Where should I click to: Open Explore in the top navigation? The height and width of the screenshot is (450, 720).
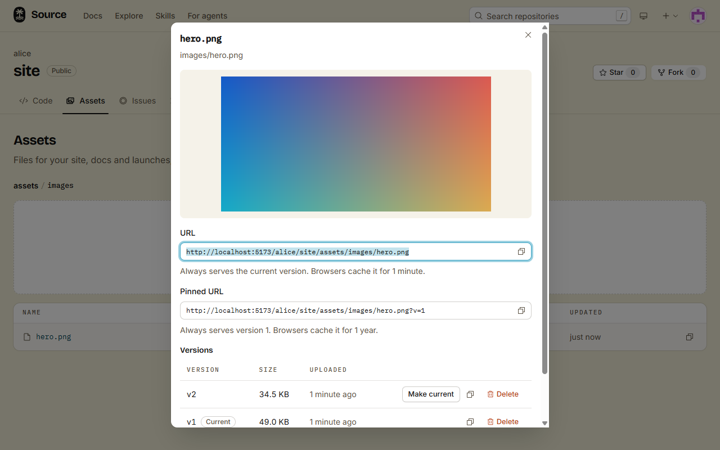pos(129,16)
